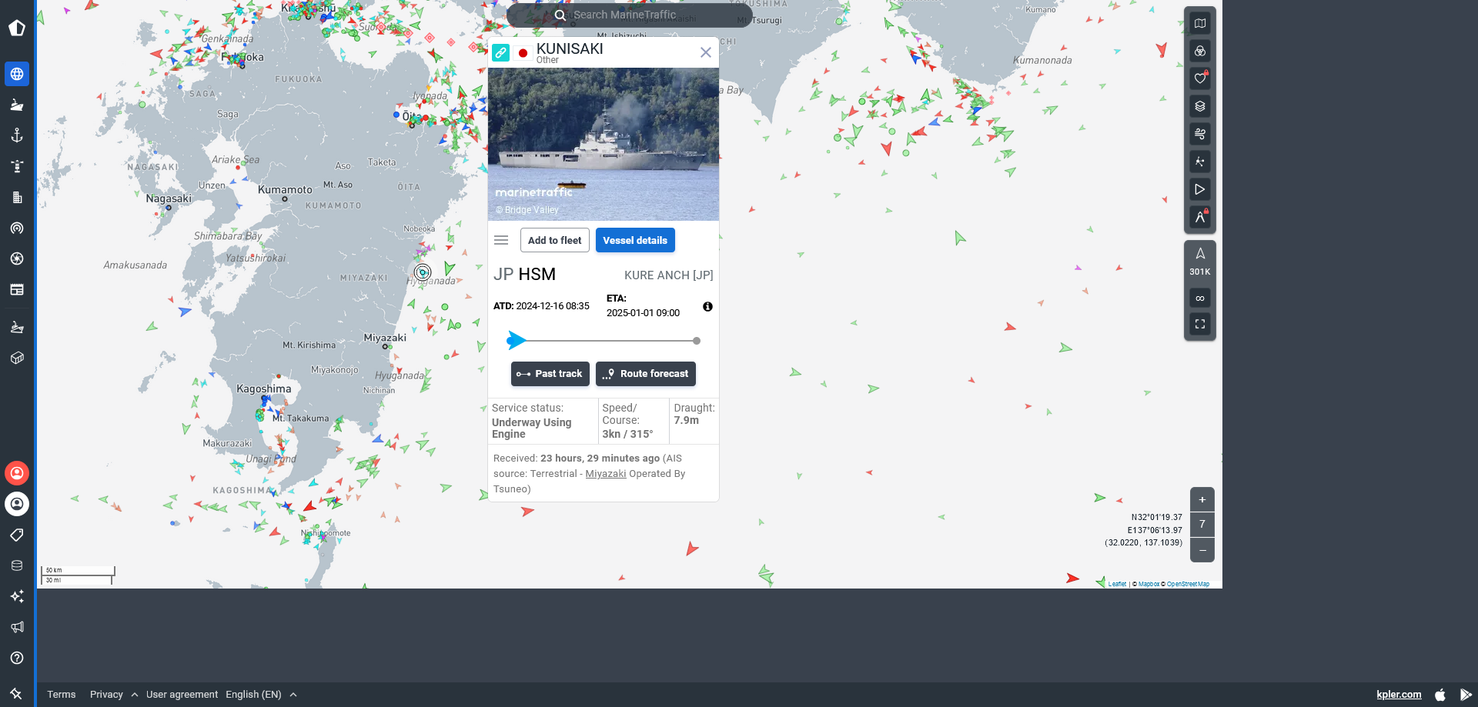Click the link icon beside KUNISAKI

tap(500, 52)
